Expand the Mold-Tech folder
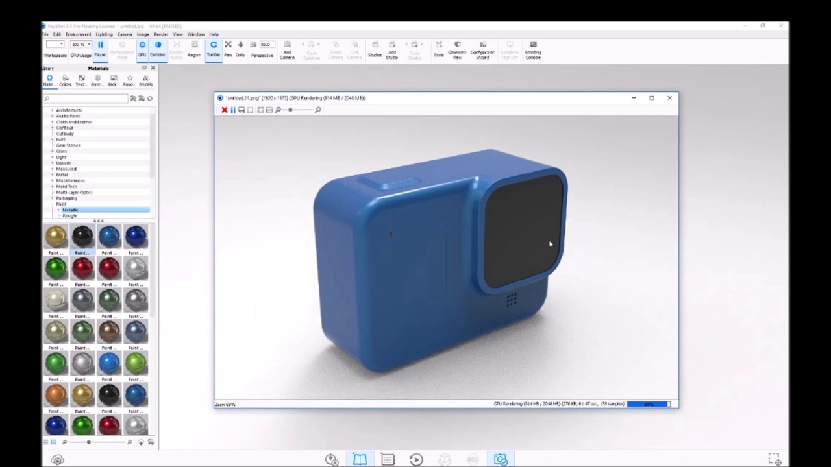This screenshot has width=831, height=467. click(x=52, y=186)
